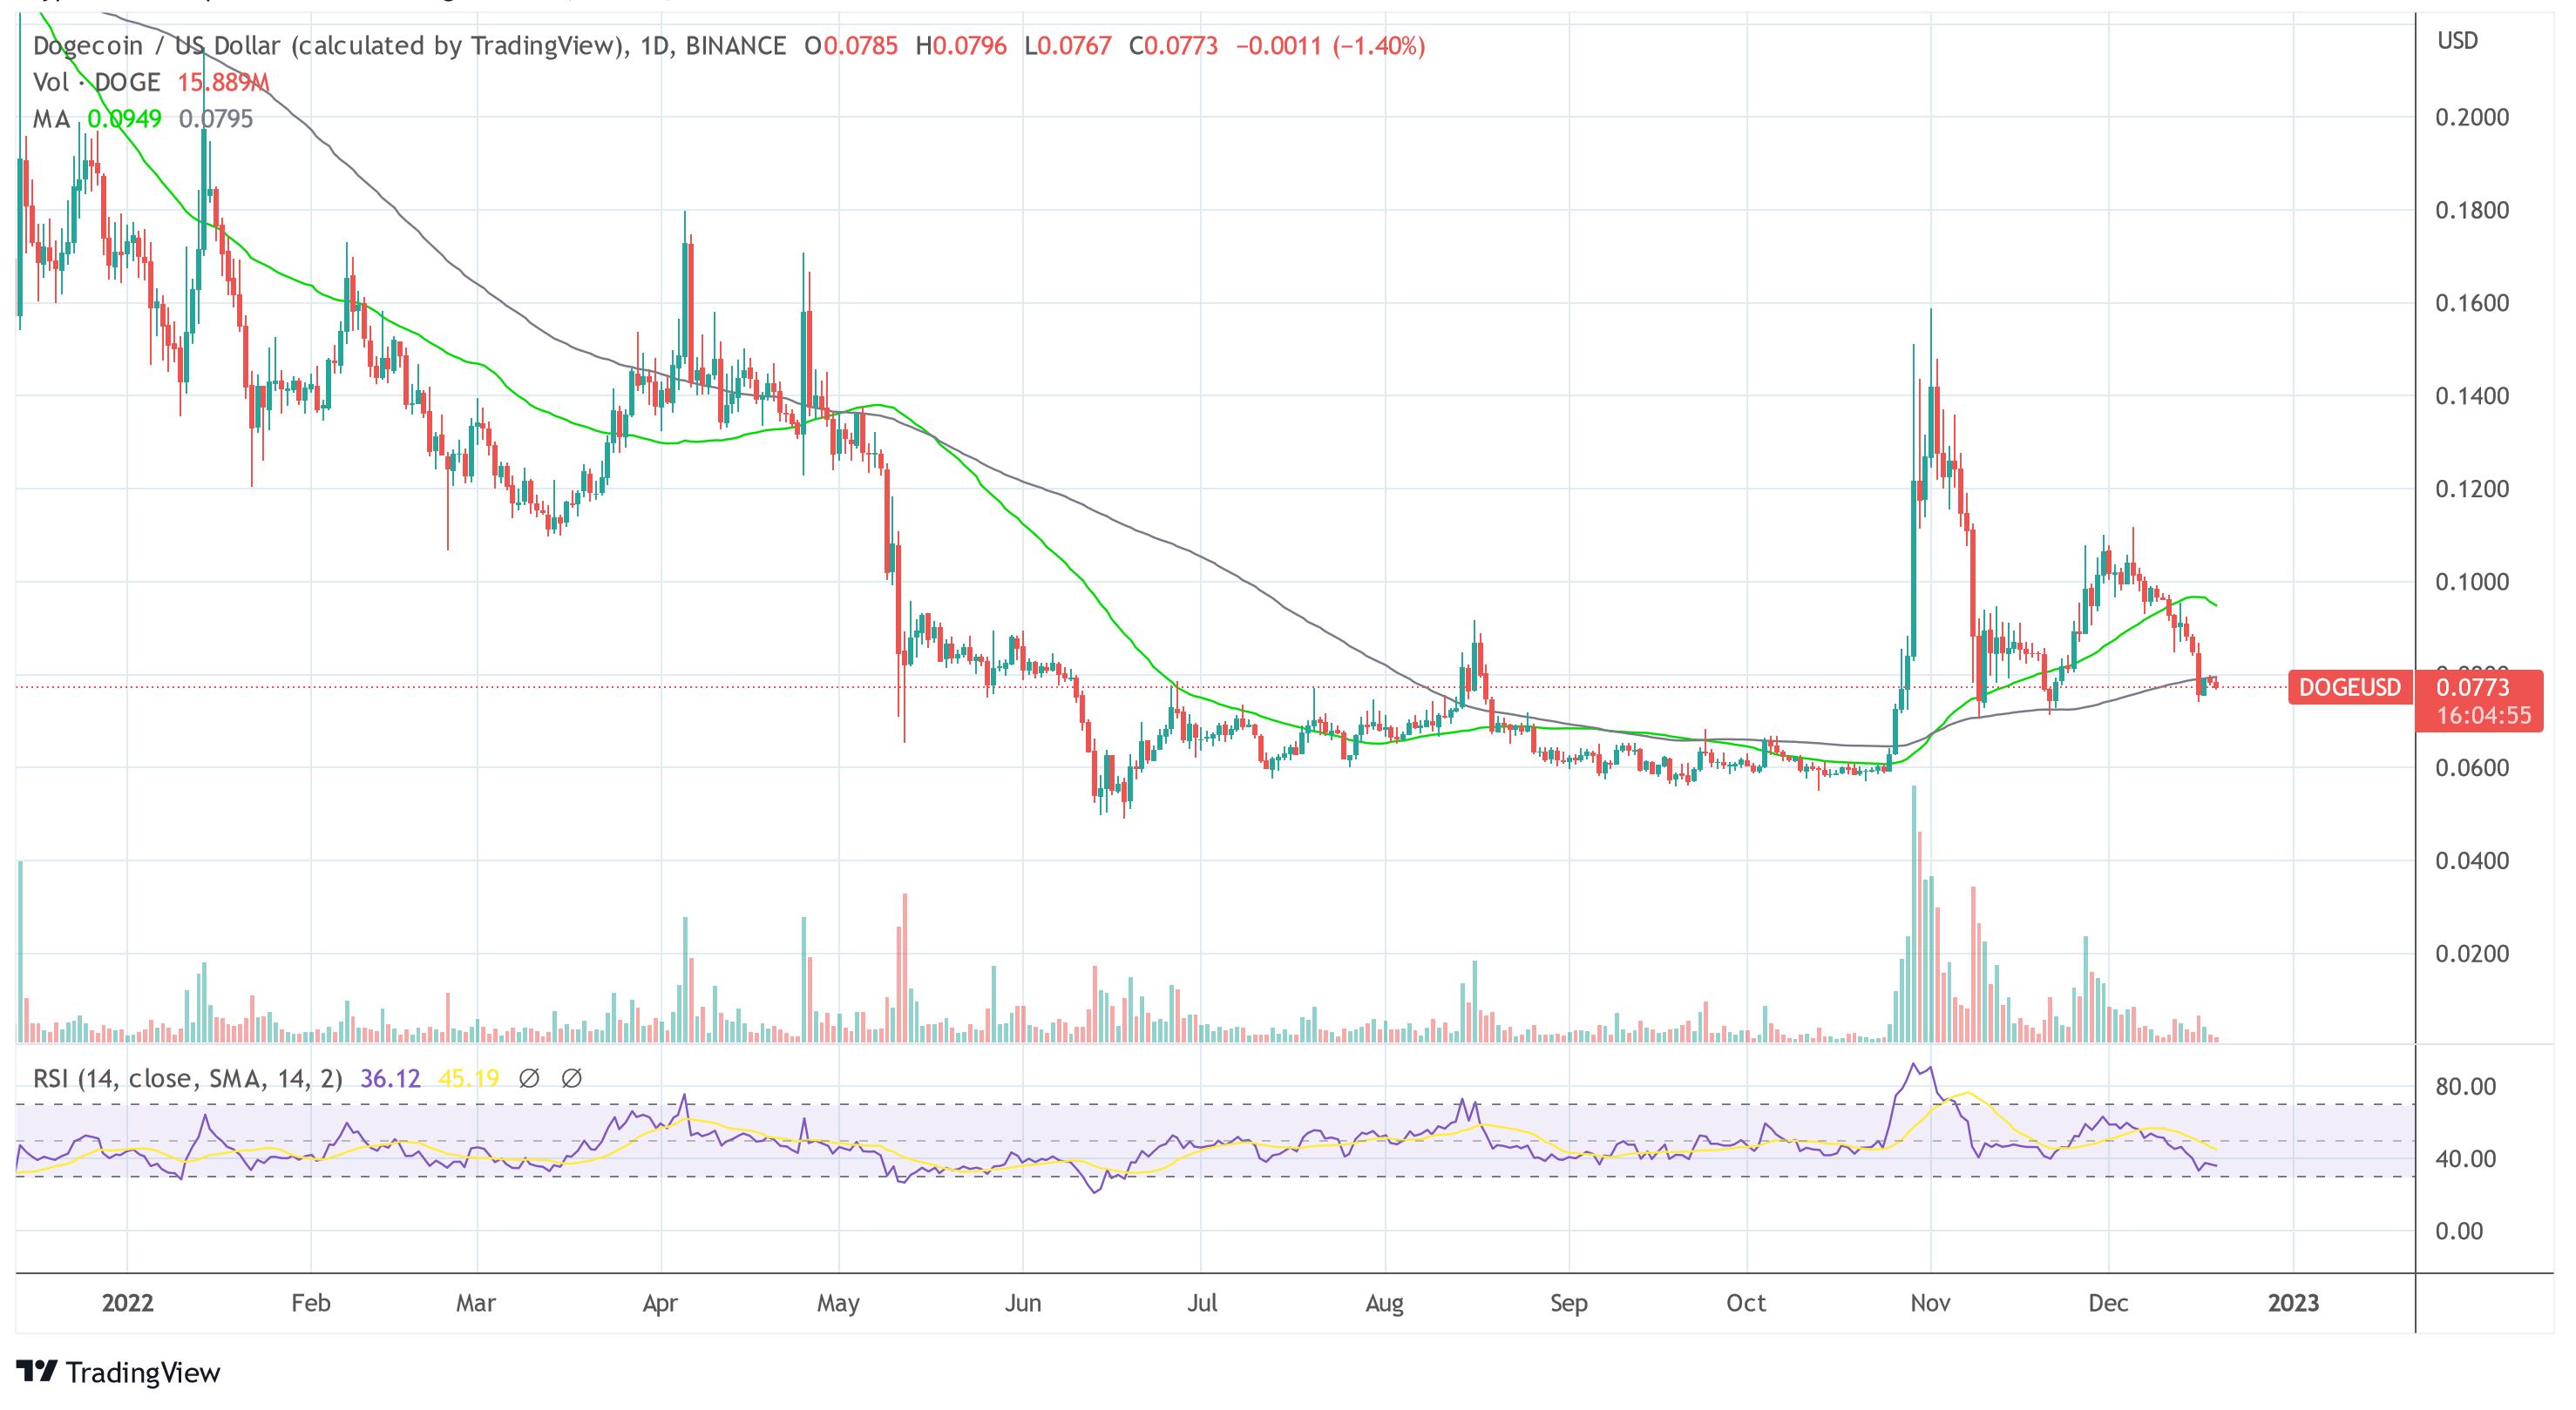The image size is (2576, 1410).
Task: Click the Mar label on time axis
Action: pos(476,1303)
